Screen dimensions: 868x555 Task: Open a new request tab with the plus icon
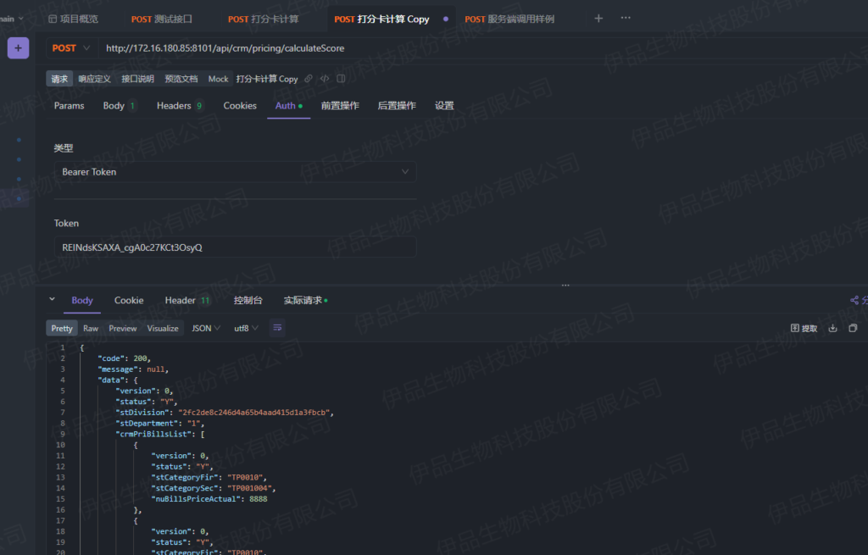[598, 19]
